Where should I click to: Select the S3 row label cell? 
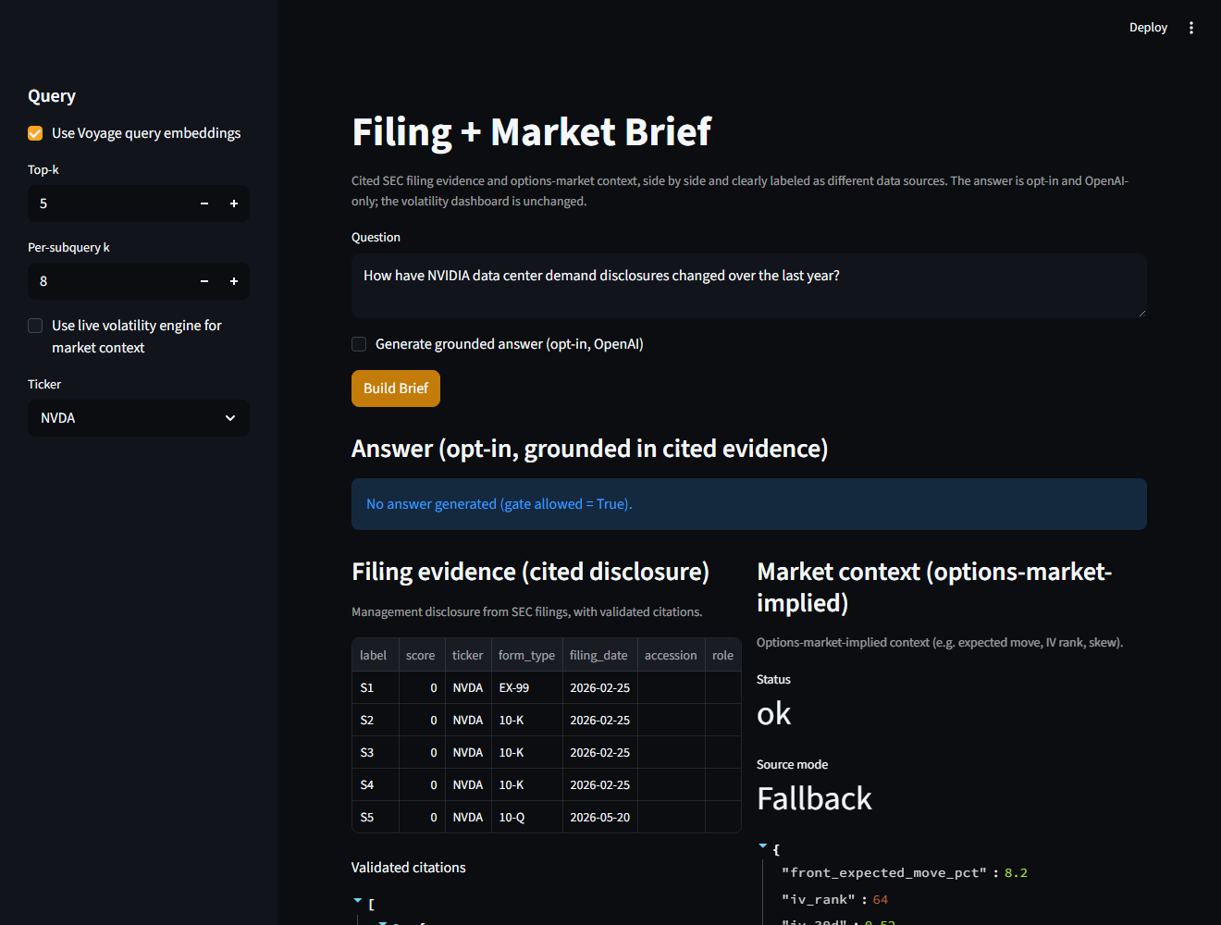click(x=376, y=752)
